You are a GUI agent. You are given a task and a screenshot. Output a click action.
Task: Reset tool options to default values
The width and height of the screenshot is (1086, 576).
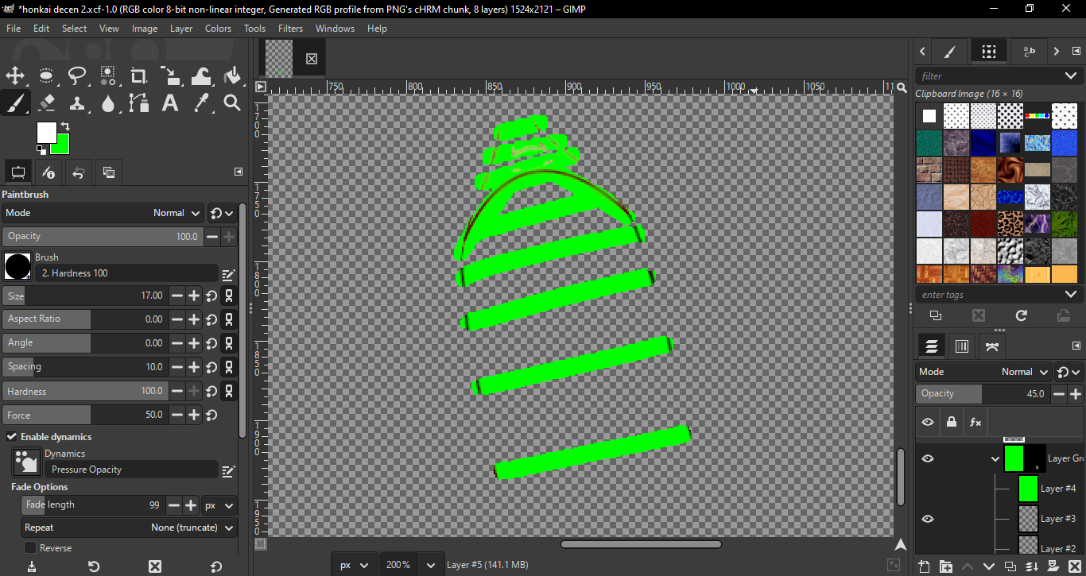pyautogui.click(x=216, y=566)
